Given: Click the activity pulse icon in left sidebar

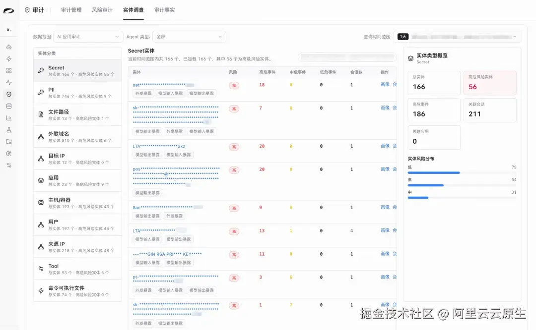Looking at the screenshot, I should [9, 82].
